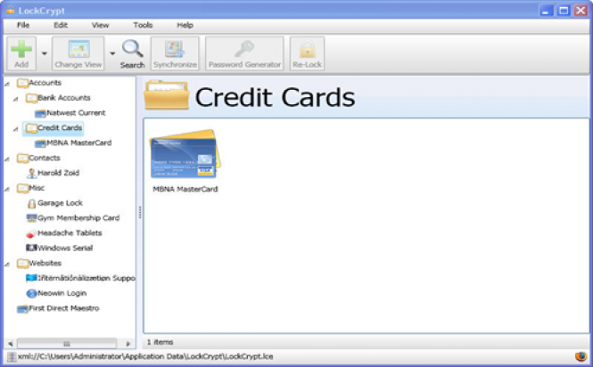
Task: Click the Search magnifier icon
Action: (x=132, y=52)
